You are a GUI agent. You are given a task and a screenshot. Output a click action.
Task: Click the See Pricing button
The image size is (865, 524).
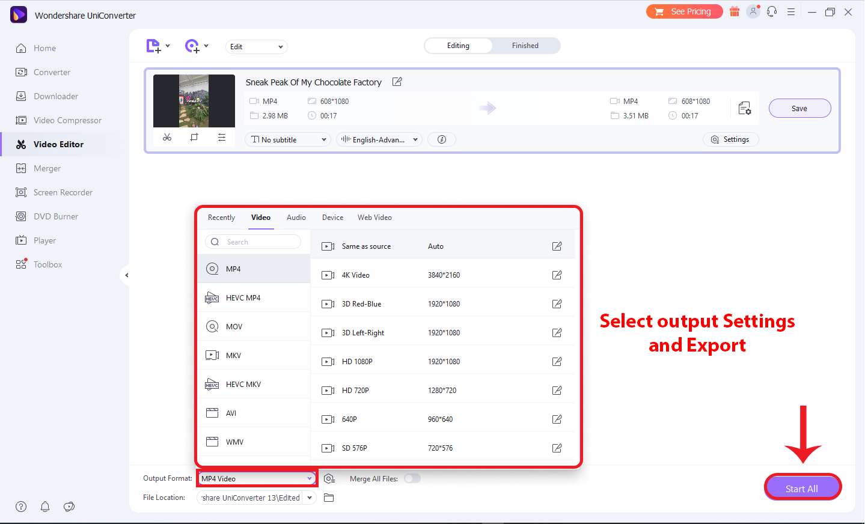click(685, 11)
